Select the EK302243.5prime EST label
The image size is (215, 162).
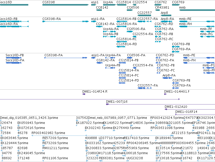(x=99, y=128)
